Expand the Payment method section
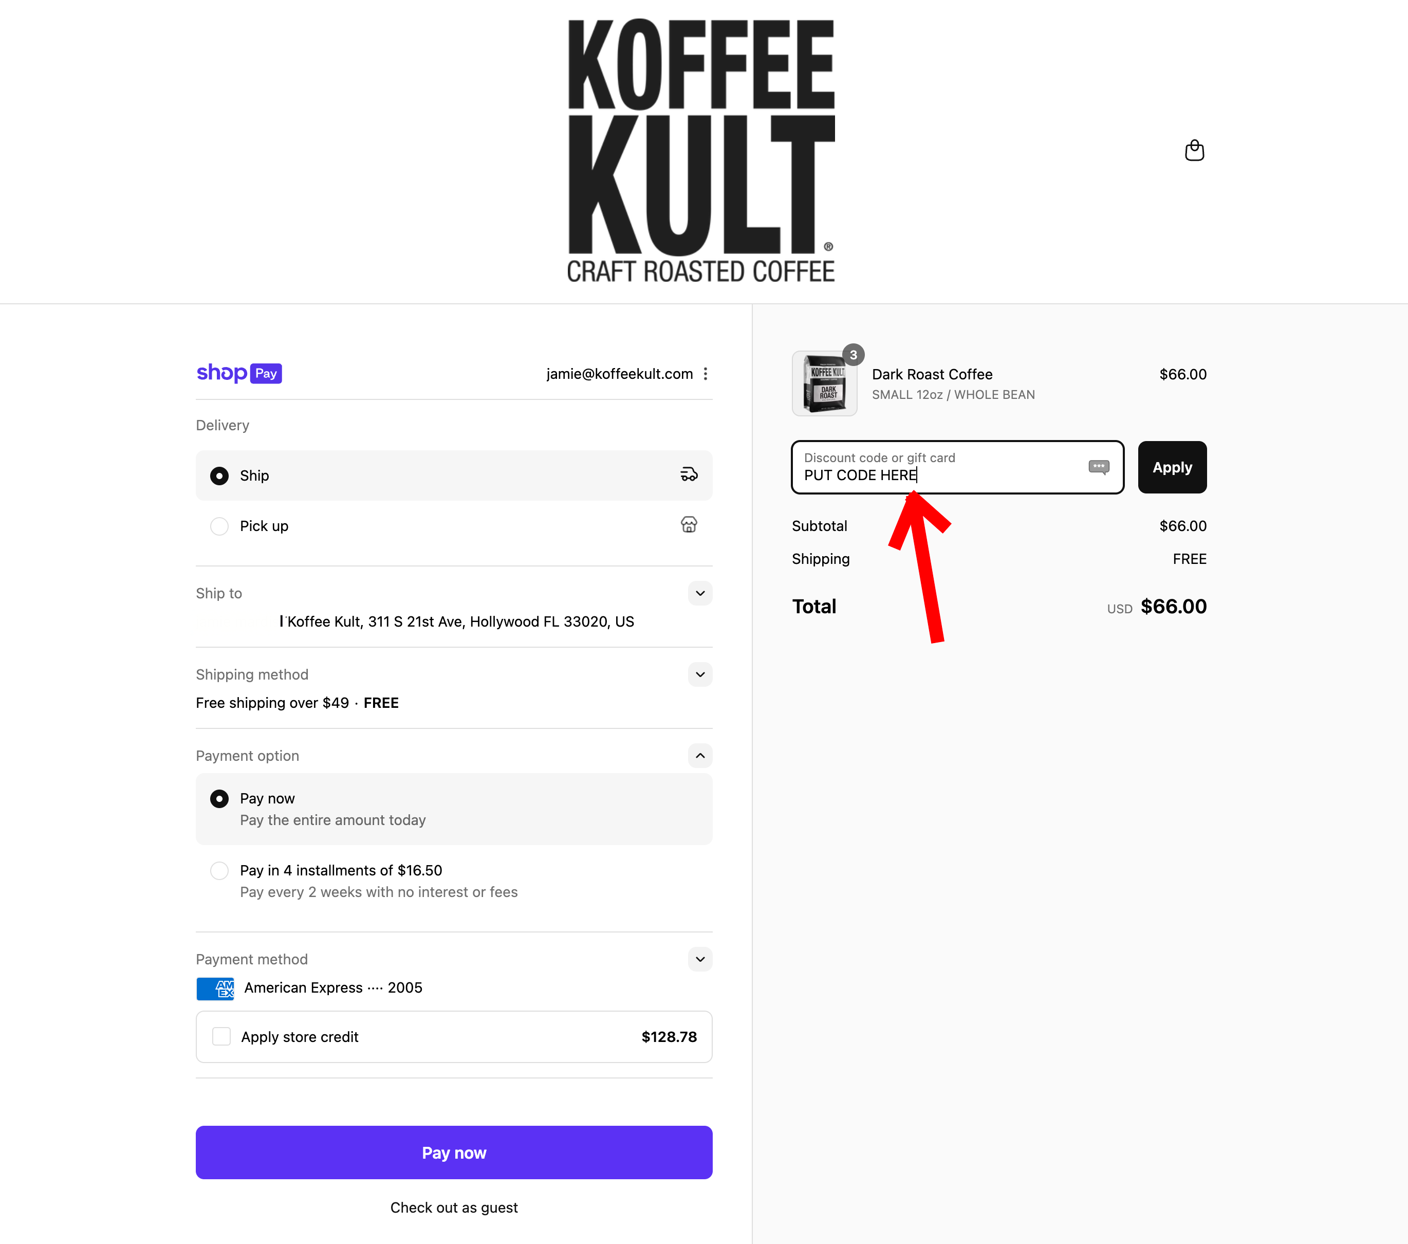 (x=700, y=959)
